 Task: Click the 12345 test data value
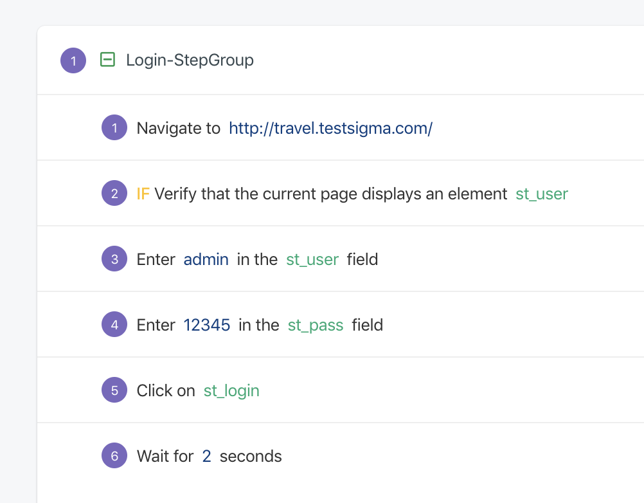click(207, 325)
